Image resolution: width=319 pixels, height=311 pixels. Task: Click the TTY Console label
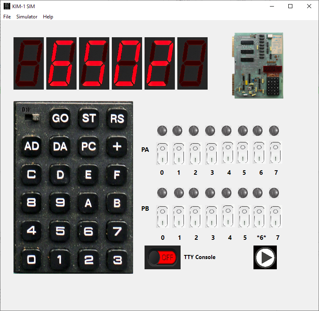[x=199, y=257]
